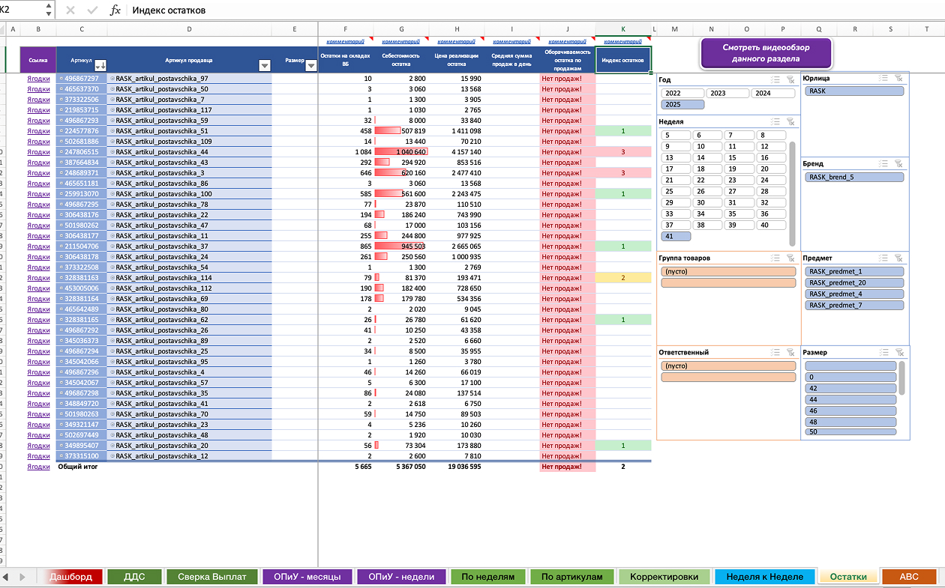This screenshot has height=588, width=945.
Task: Open the Артикул продавца filter dropdown
Action: [x=264, y=65]
